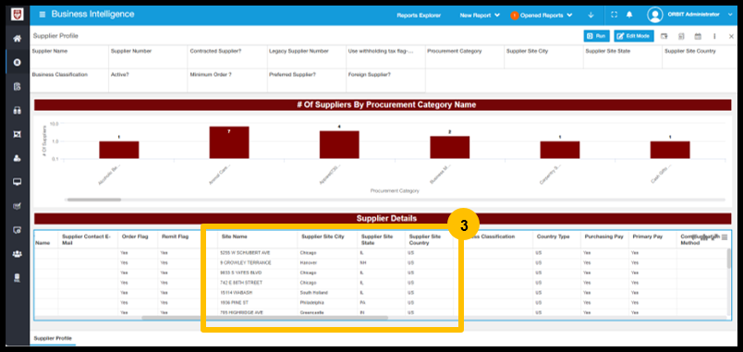Open the Contracted Supplier? filter
Image resolution: width=743 pixels, height=352 pixels.
(x=227, y=57)
